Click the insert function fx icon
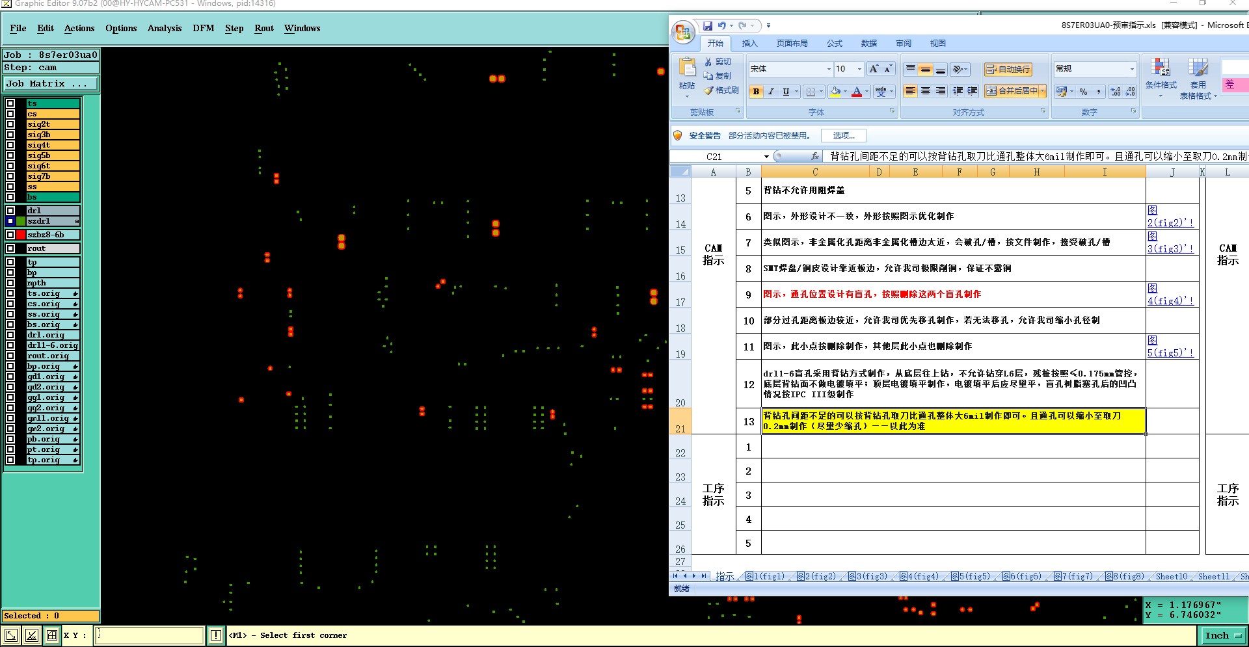The image size is (1249, 647). pos(815,156)
